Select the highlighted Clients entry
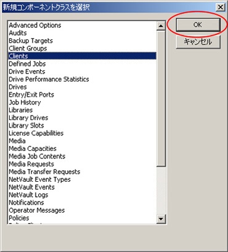This screenshot has width=228, height=252. coord(82,56)
